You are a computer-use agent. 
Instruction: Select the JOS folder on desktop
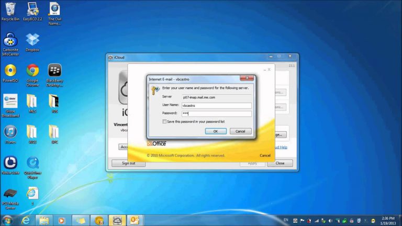coord(54,104)
